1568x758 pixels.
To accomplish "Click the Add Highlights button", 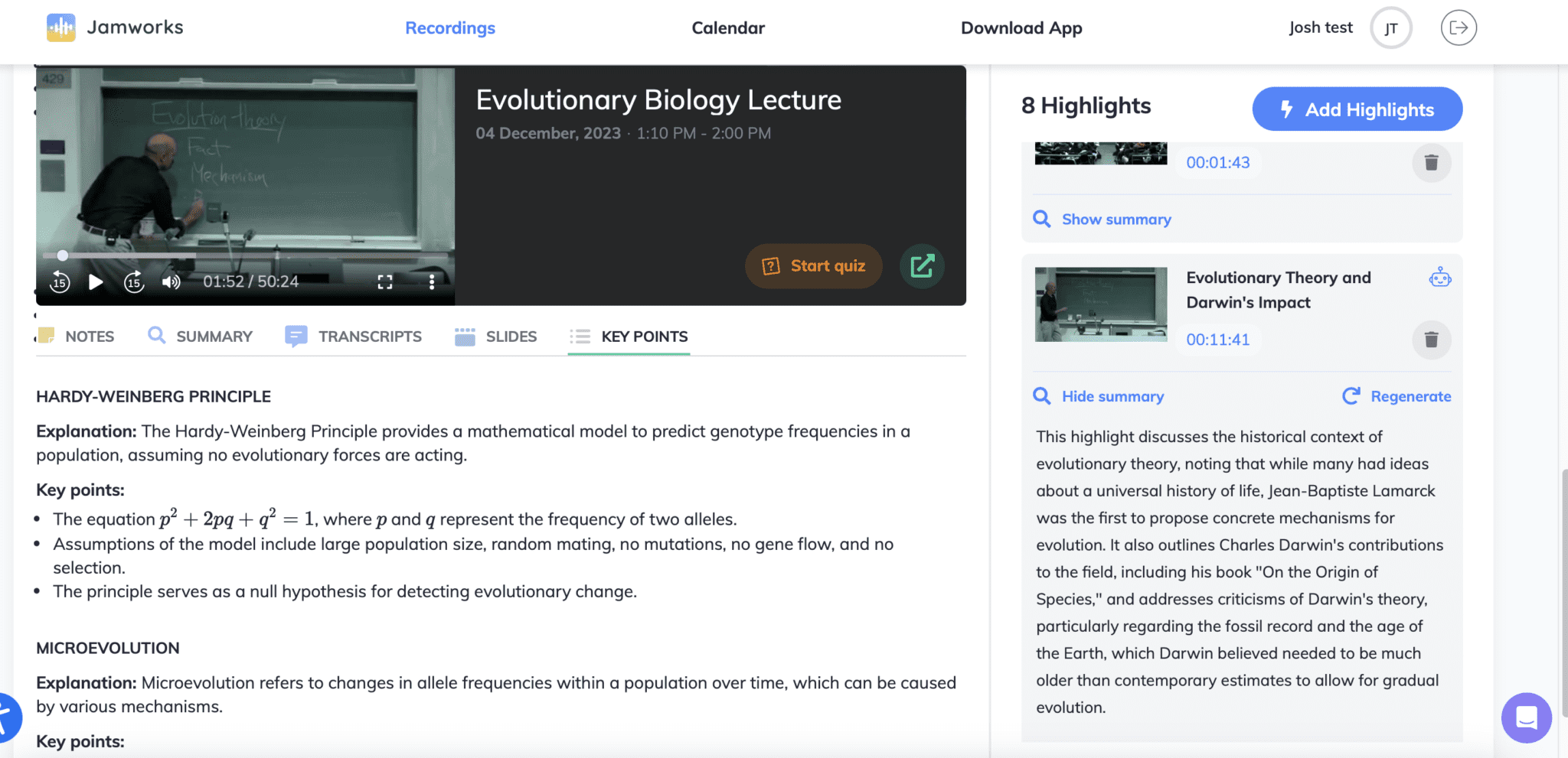I will pos(1357,109).
